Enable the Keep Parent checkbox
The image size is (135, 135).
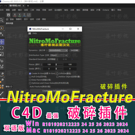[30, 80]
